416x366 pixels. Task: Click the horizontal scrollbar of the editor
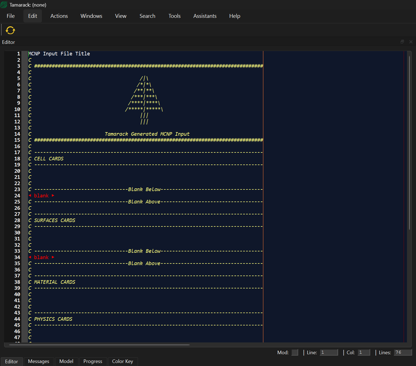tap(99, 345)
